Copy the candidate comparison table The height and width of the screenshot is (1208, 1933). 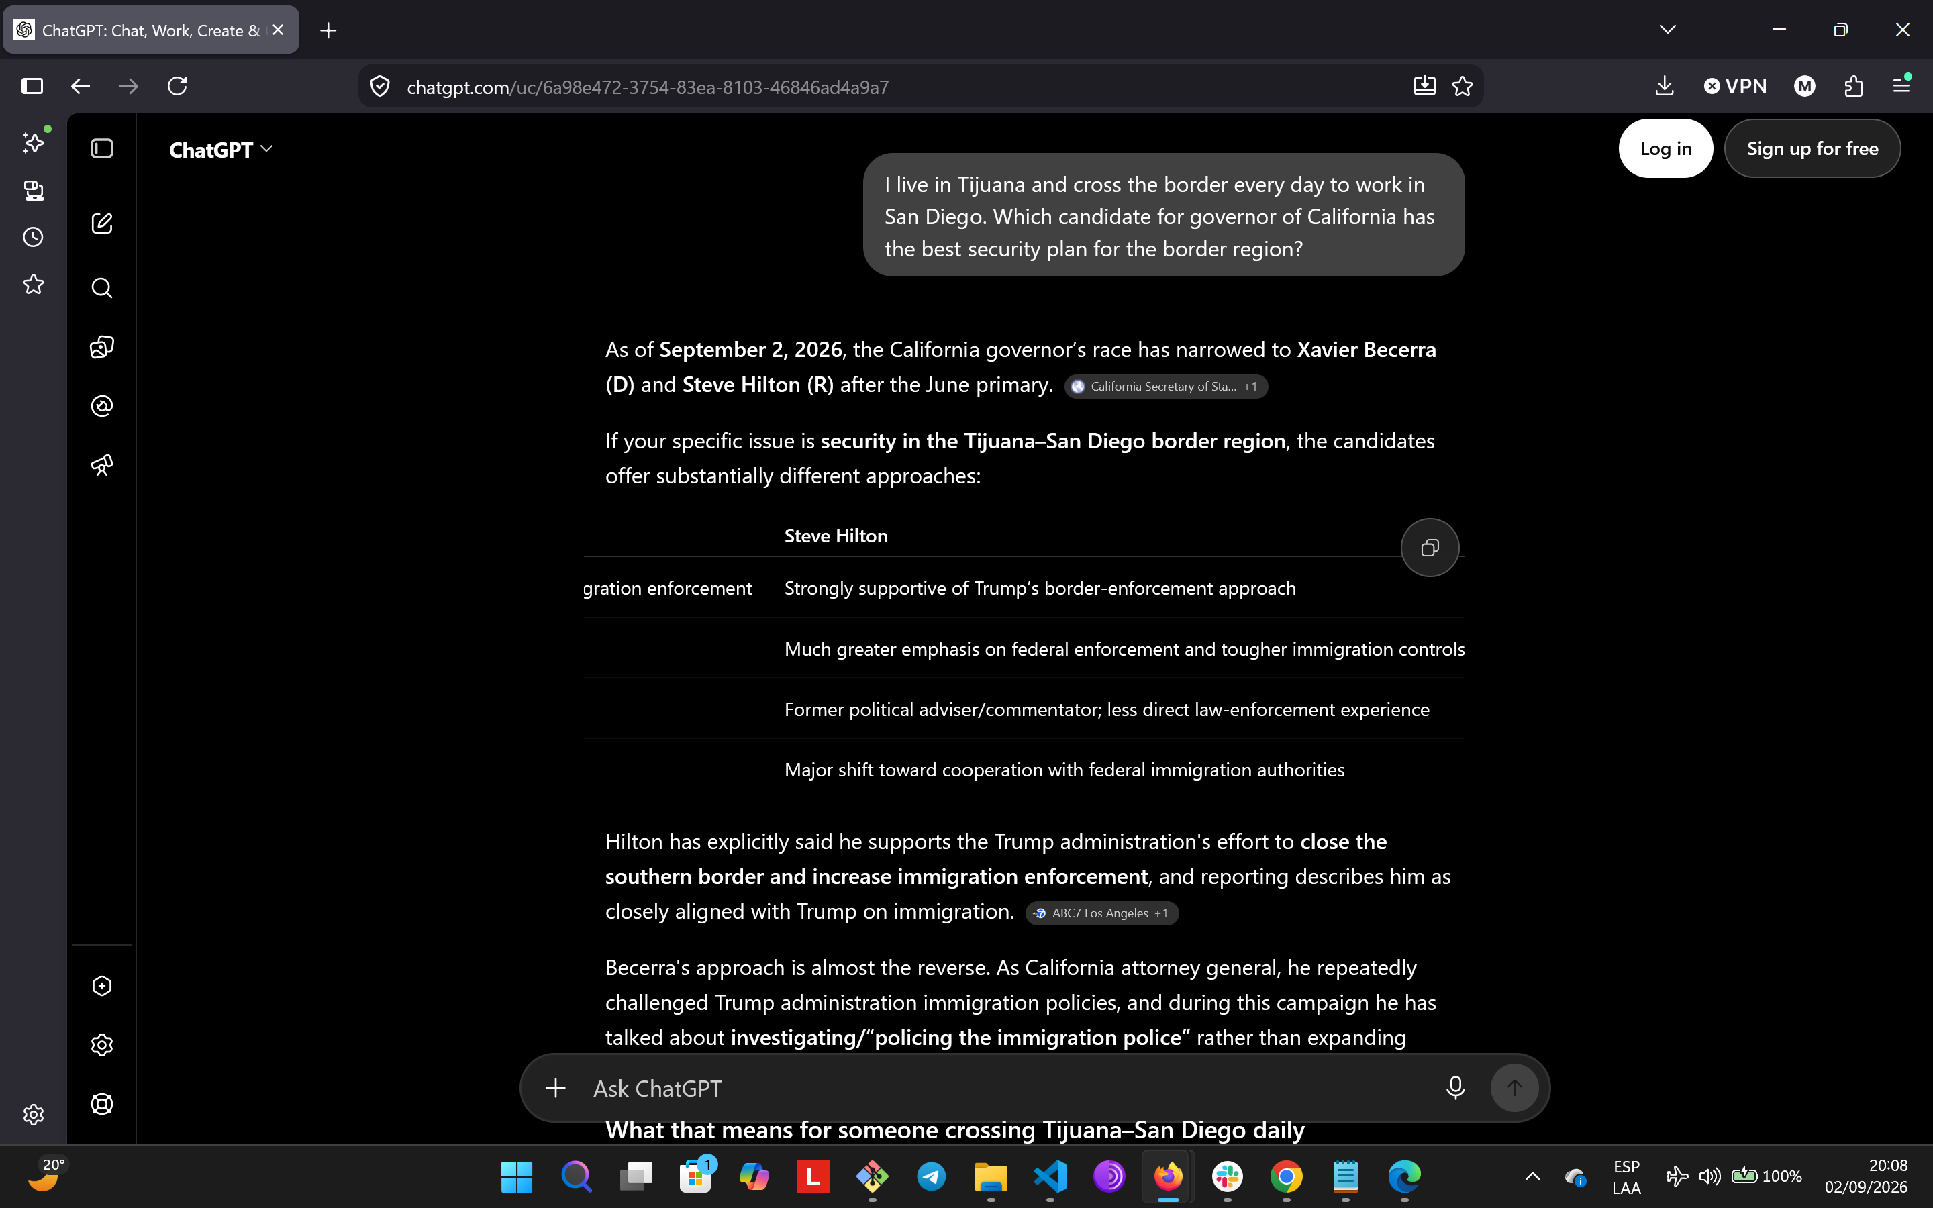(1430, 547)
